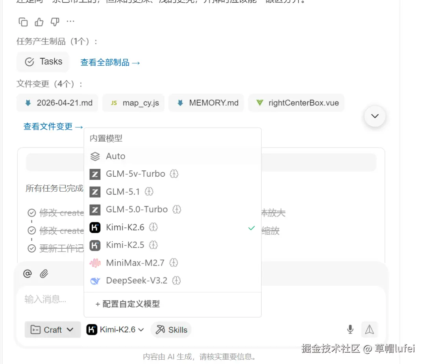Click brain icon next to GLM-5.1
Screen dimensions: 425x364
click(149, 192)
